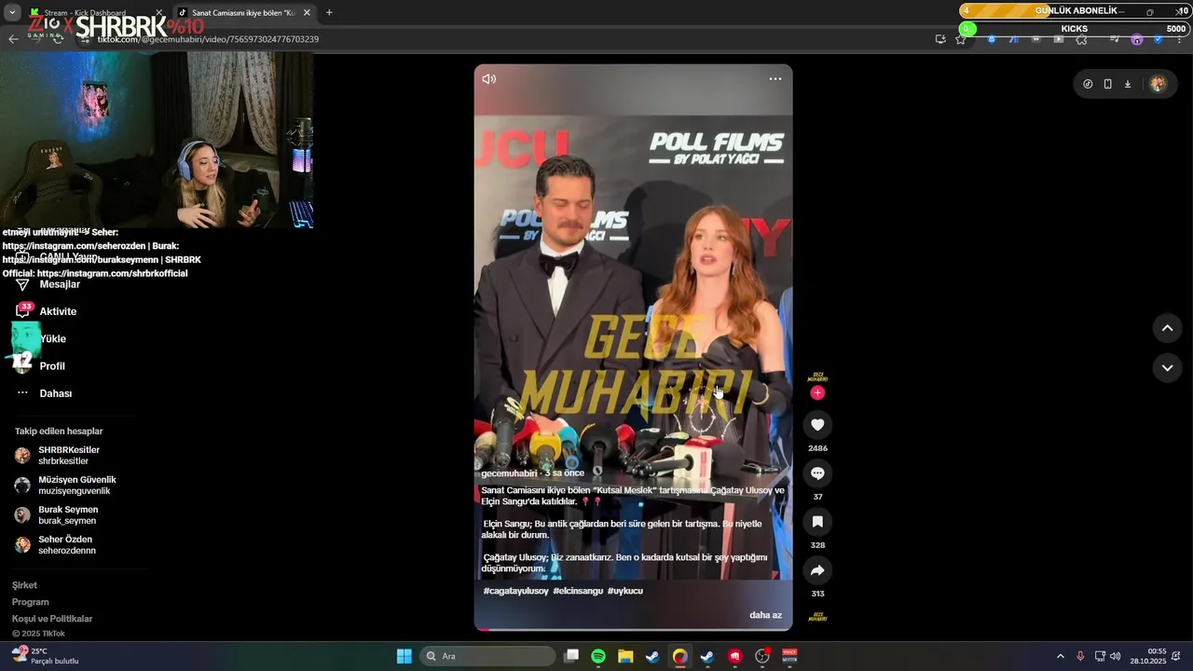Mute the TikTok video sound
1193x671 pixels.
(488, 79)
